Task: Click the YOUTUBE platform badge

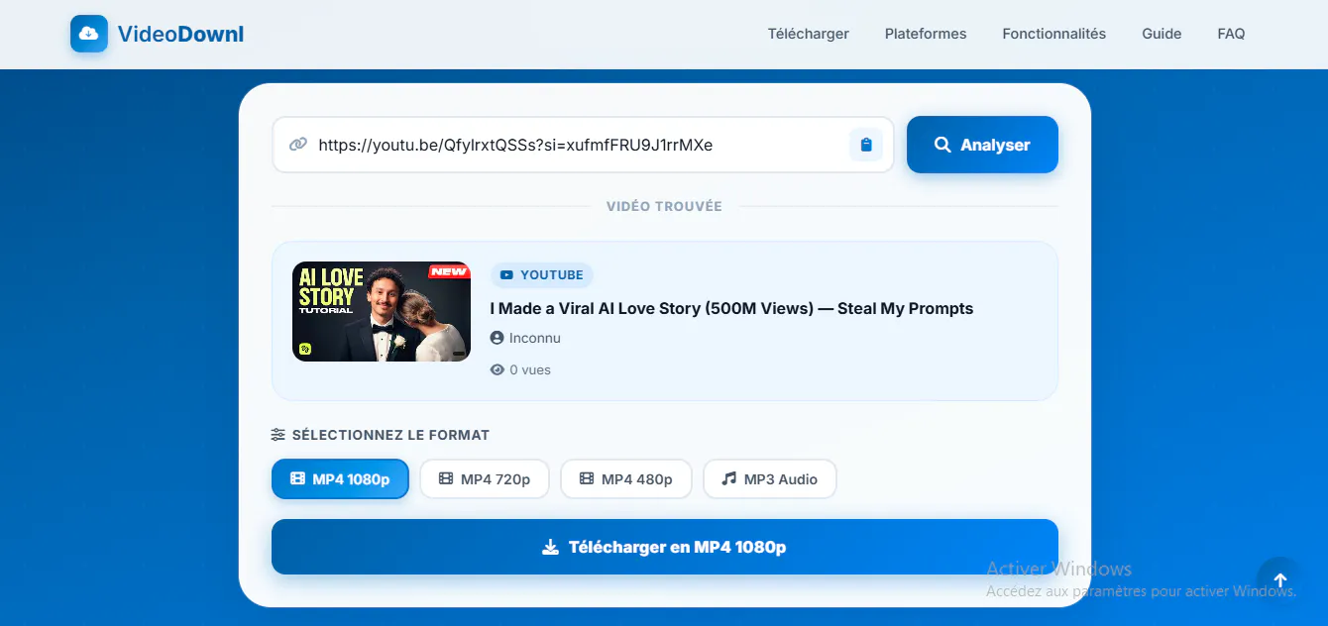Action: pyautogui.click(x=542, y=274)
